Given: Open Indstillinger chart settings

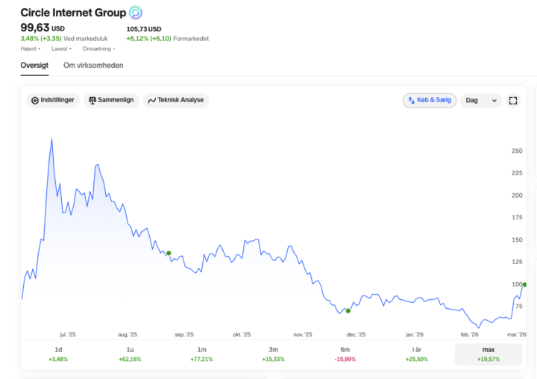Looking at the screenshot, I should tap(53, 100).
